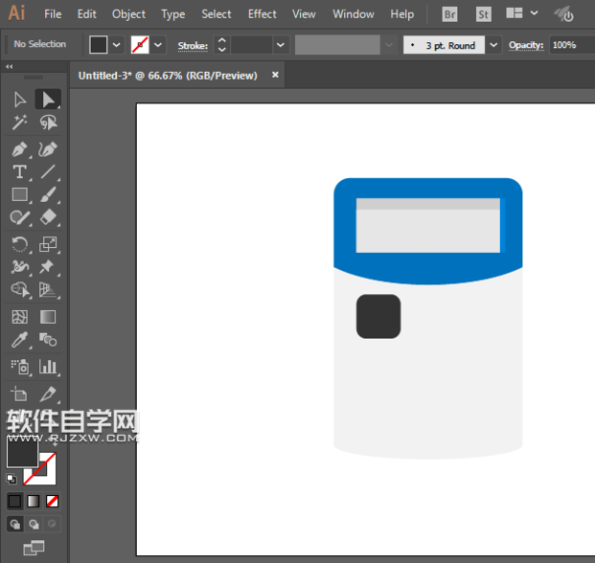Open the Object menu
The width and height of the screenshot is (595, 563).
coord(128,14)
